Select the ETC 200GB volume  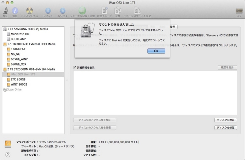coord(33,79)
